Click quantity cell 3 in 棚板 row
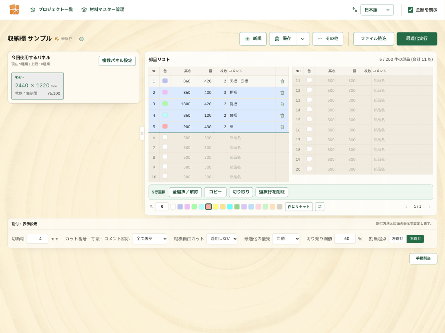Viewport: 445px width, 333px height. tap(220, 93)
